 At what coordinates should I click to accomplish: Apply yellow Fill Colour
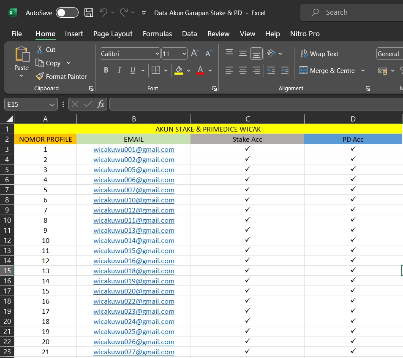click(179, 70)
